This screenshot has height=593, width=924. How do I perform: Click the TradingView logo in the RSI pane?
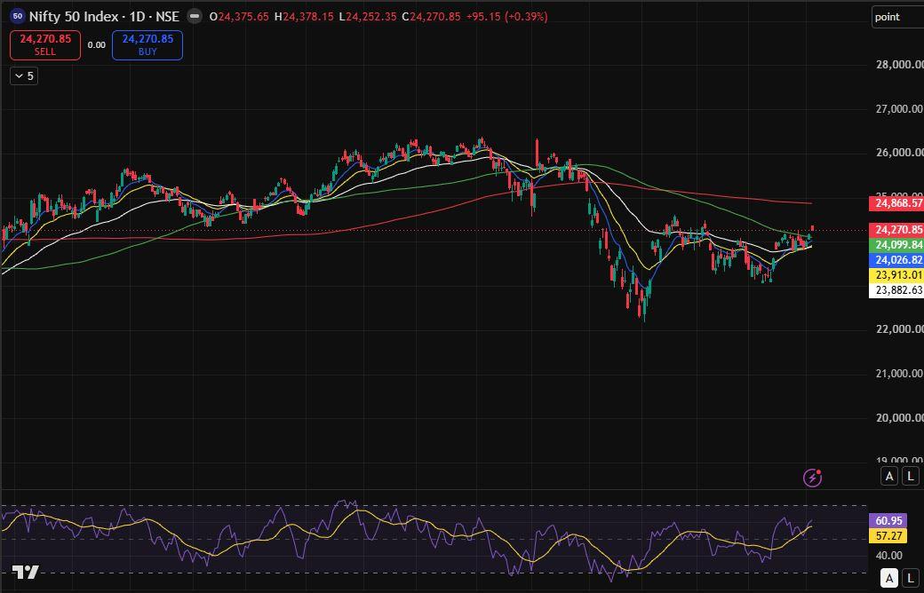tap(26, 572)
